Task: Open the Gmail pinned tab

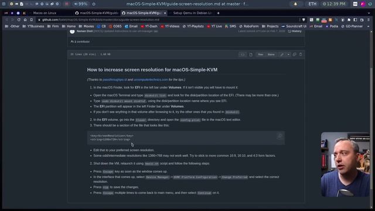Action: click(x=6, y=13)
